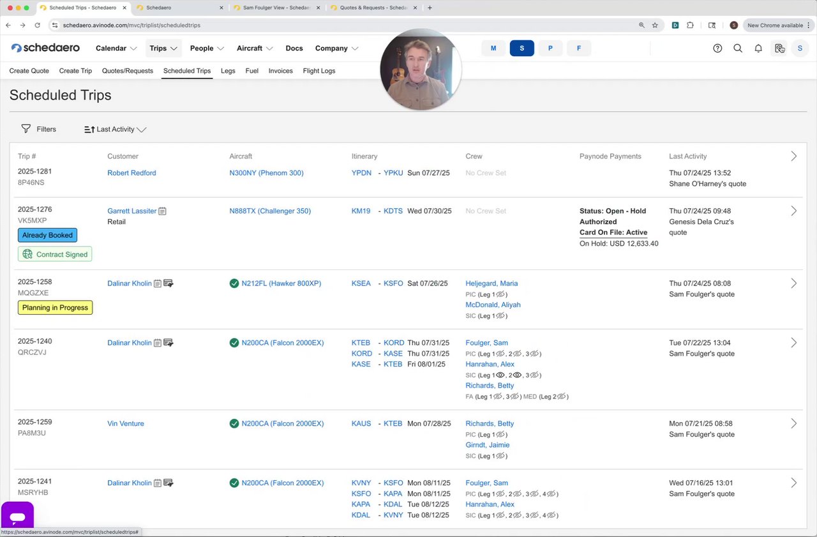Open the Schedaero user account S avatar
Viewport: 817px width, 537px height.
[800, 48]
